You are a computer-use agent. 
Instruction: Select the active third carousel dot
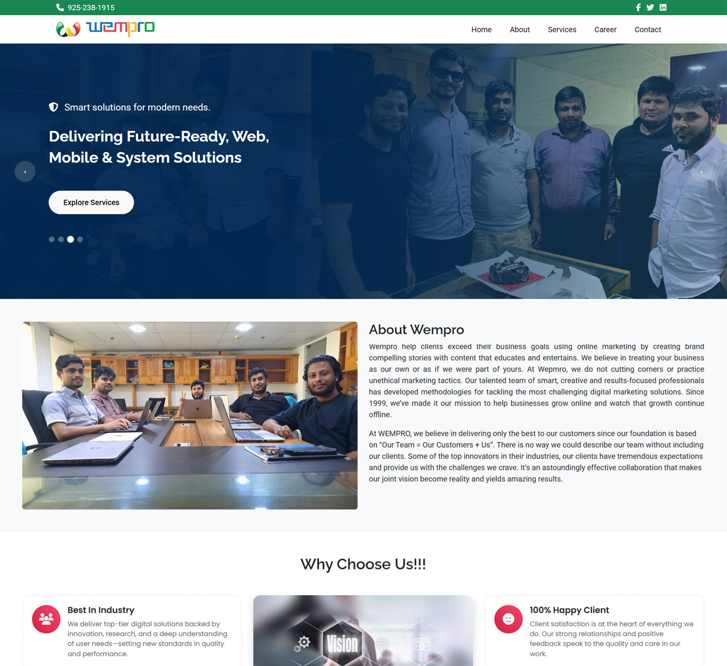click(x=70, y=240)
